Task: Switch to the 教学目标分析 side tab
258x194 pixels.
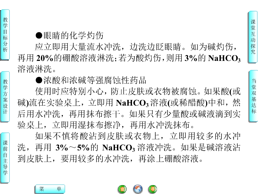Action: [x=5, y=35]
